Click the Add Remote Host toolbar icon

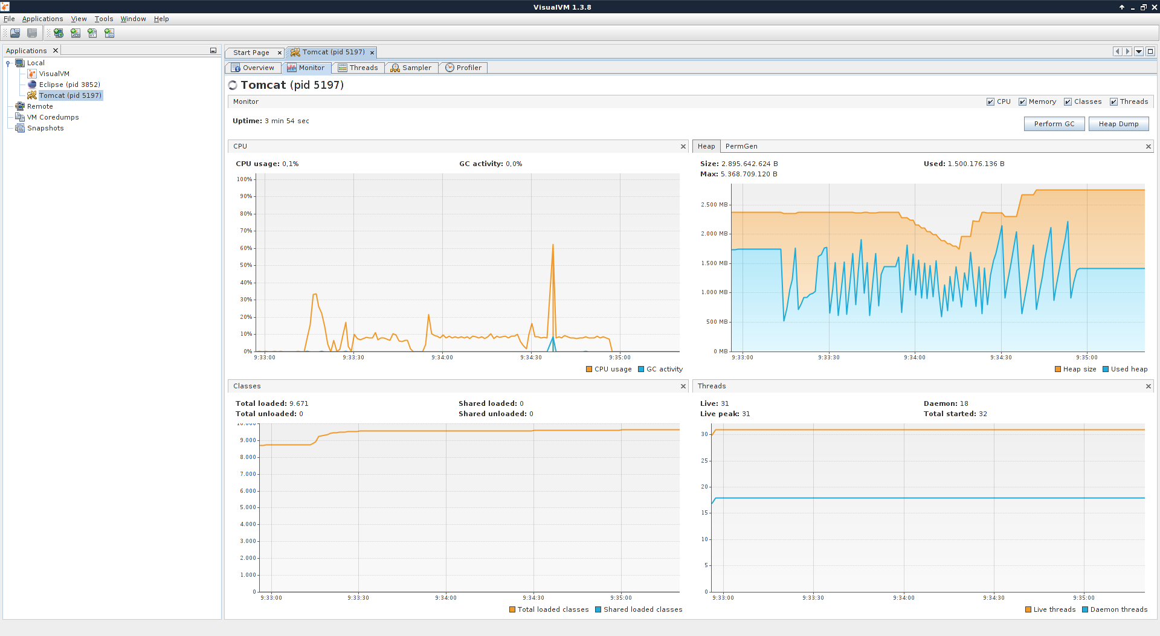(x=59, y=33)
